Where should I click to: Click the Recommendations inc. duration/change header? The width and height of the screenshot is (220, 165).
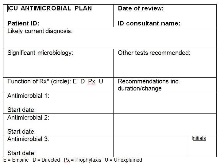[149, 85]
